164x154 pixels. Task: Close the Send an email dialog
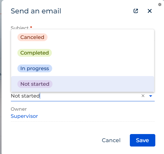tap(150, 11)
